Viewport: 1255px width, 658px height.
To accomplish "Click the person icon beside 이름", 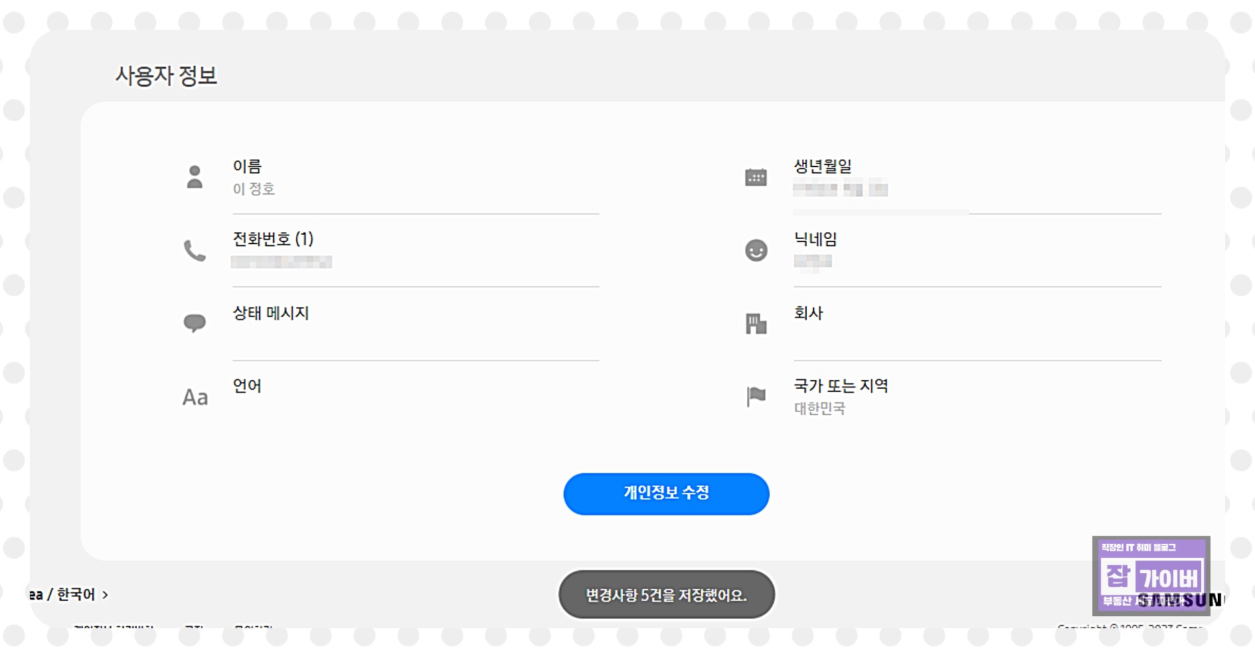I will coord(193,177).
